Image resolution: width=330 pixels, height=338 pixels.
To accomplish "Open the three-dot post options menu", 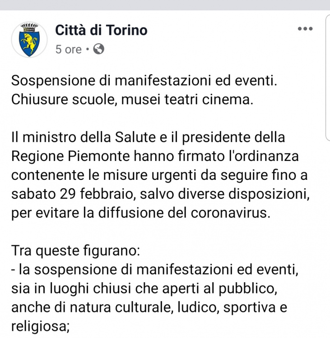I will pyautogui.click(x=305, y=29).
